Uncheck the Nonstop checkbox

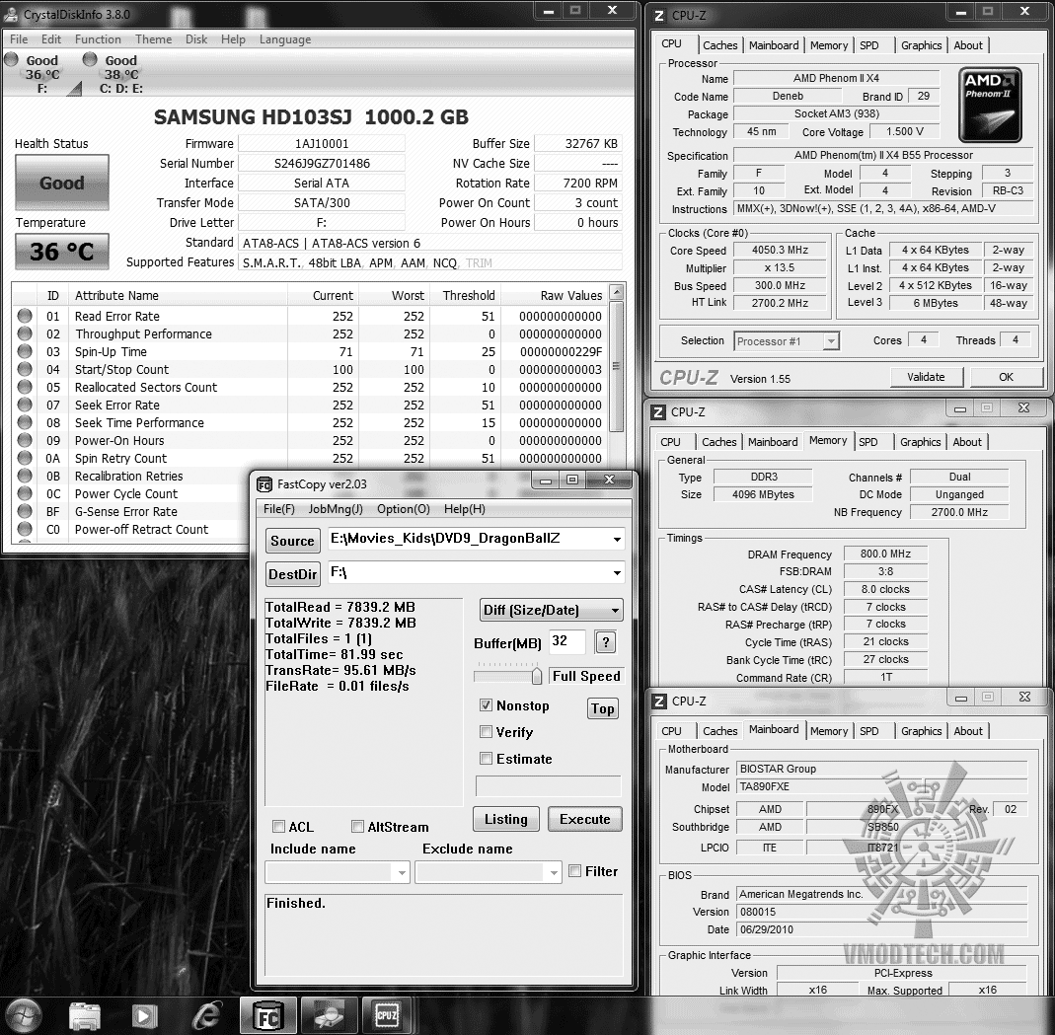click(486, 704)
